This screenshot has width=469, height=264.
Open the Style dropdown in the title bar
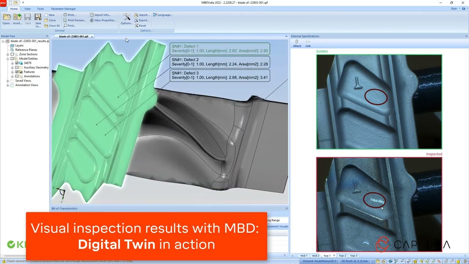pyautogui.click(x=455, y=8)
